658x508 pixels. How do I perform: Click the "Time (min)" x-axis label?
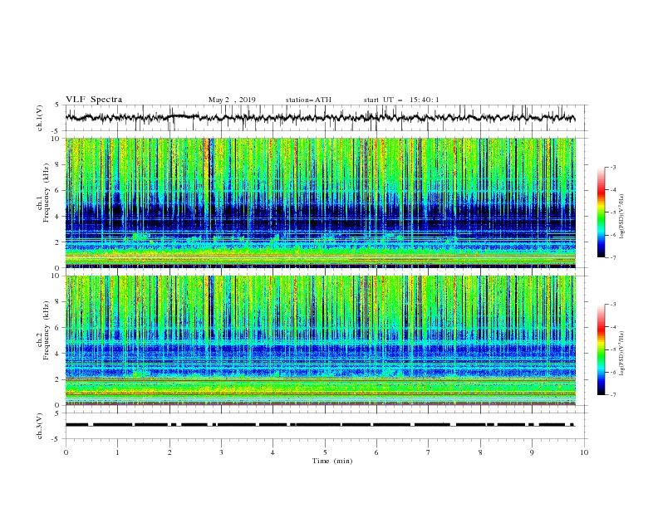coord(332,461)
